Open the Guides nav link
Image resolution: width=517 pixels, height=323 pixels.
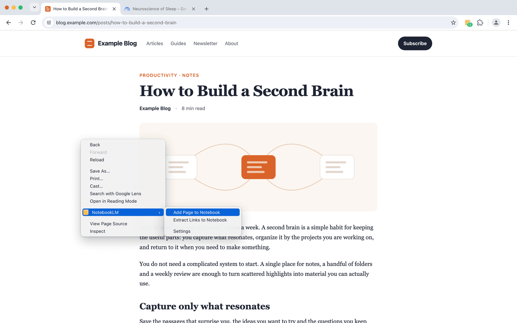coord(178,43)
